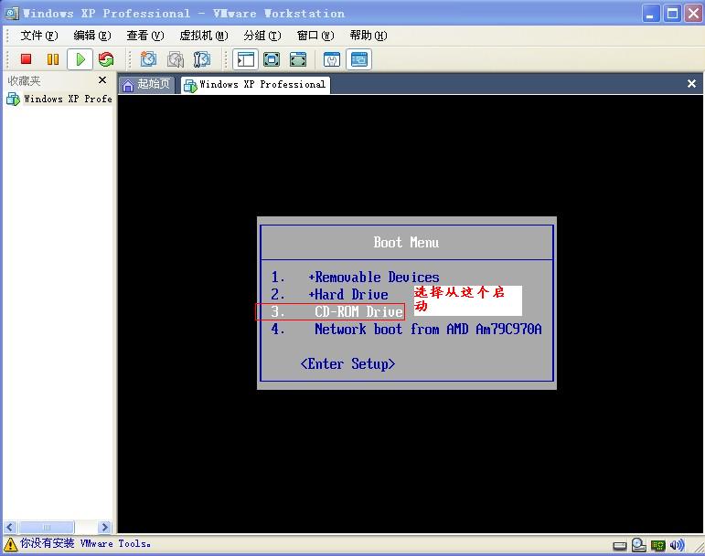Switch to the 起始页 tab
Screen dimensions: 705x556
(x=146, y=84)
